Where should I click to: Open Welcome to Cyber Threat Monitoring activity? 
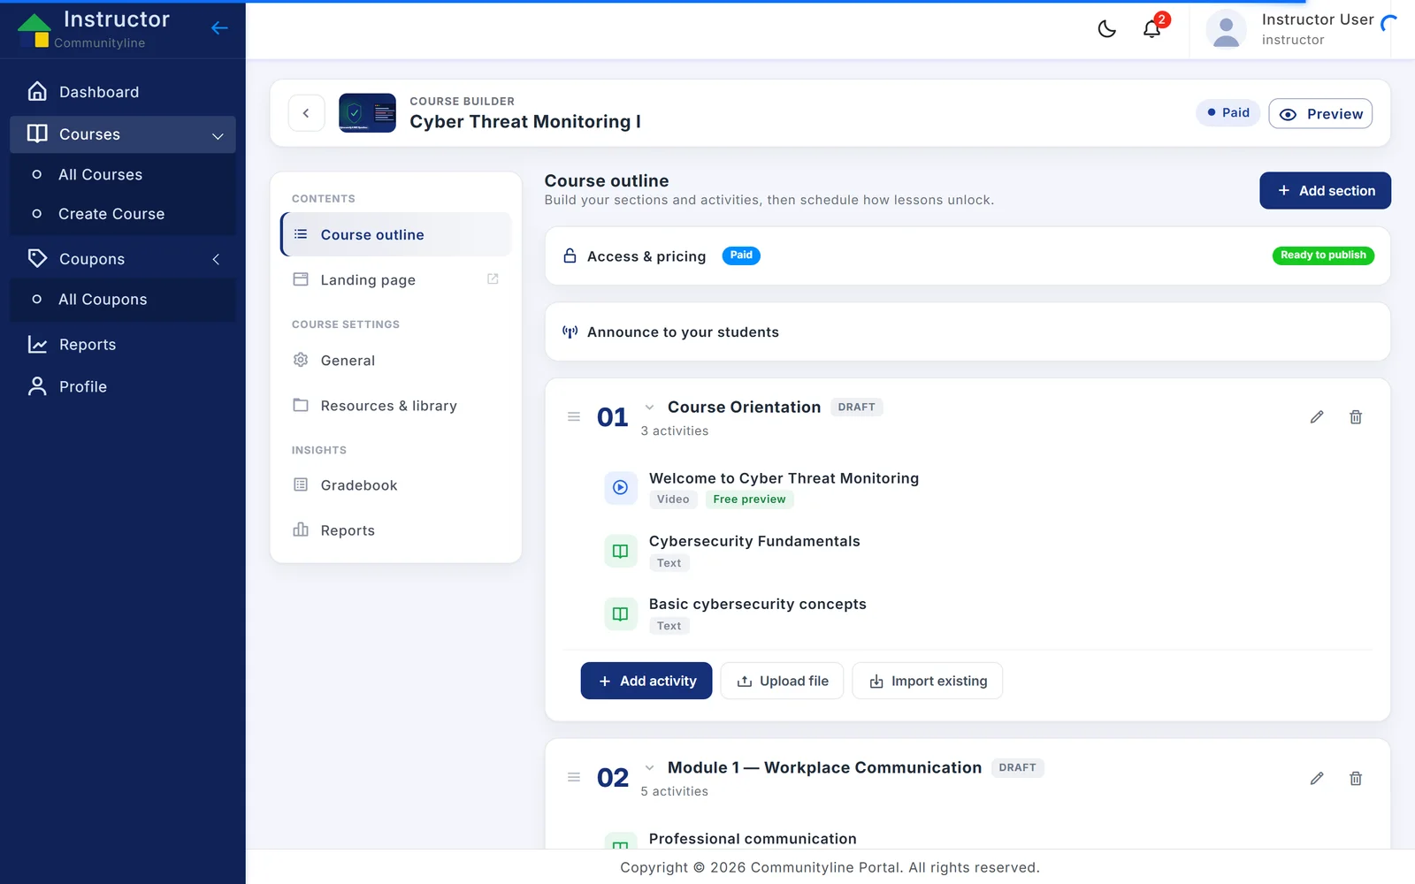(784, 478)
